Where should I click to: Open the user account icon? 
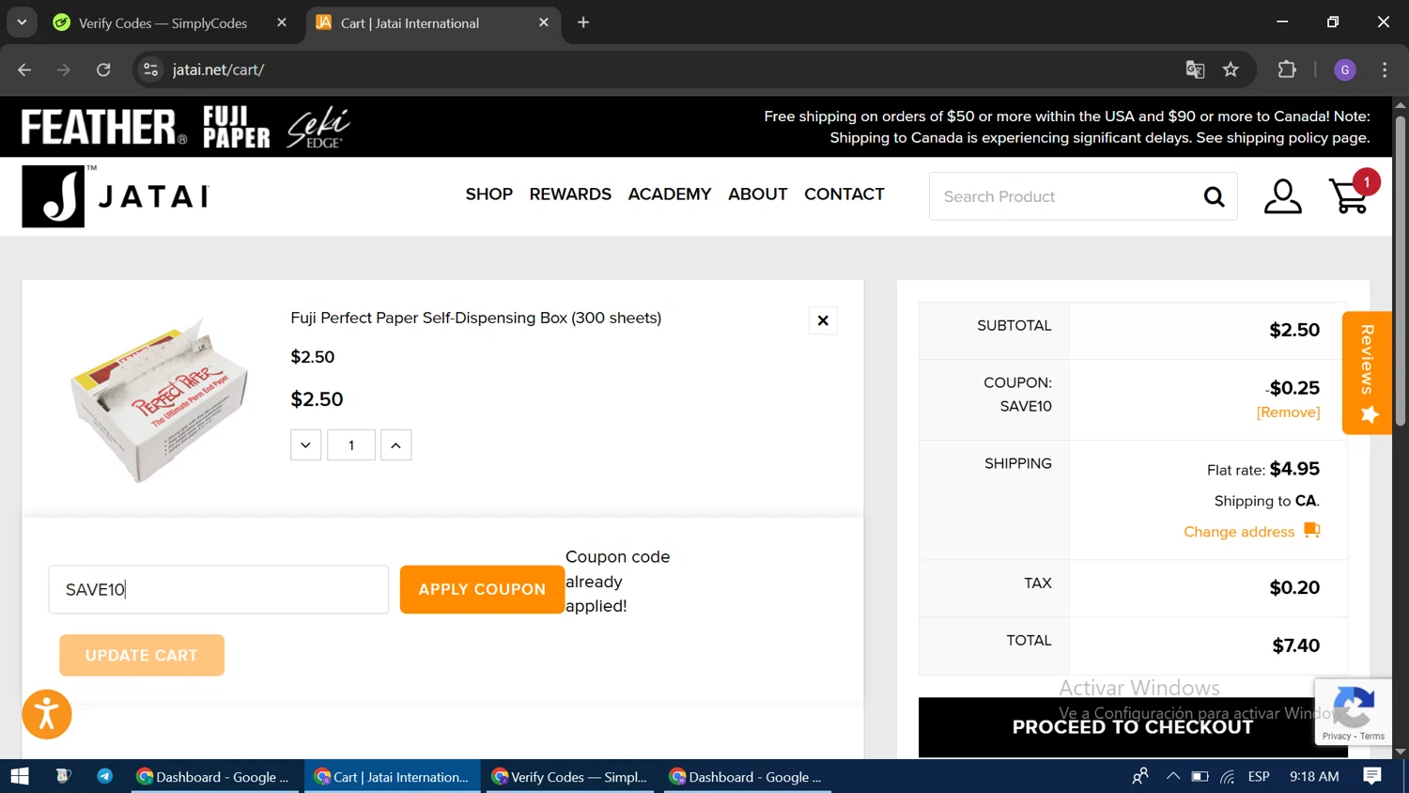point(1282,196)
